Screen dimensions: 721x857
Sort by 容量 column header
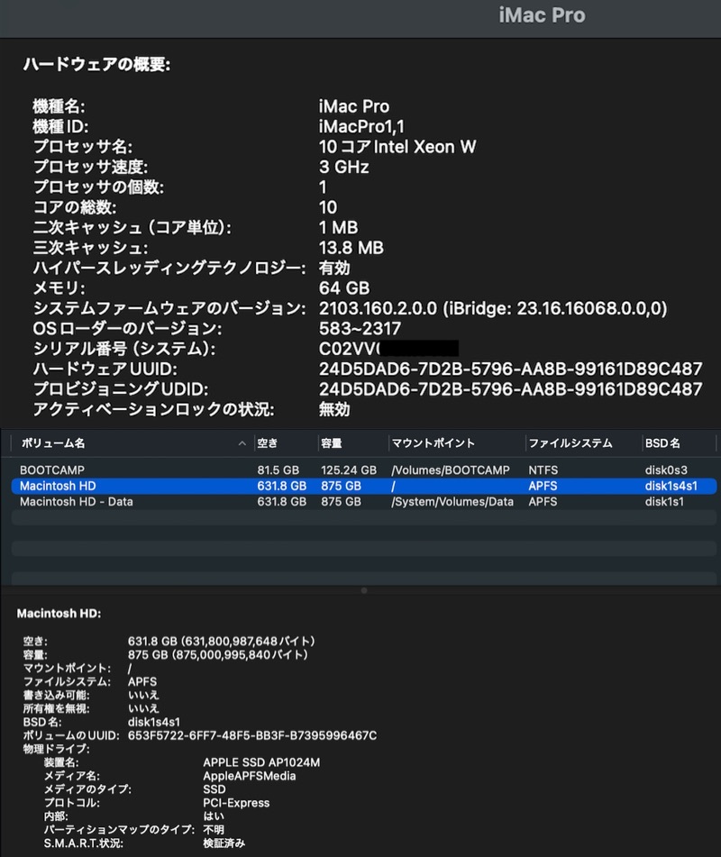coord(332,443)
